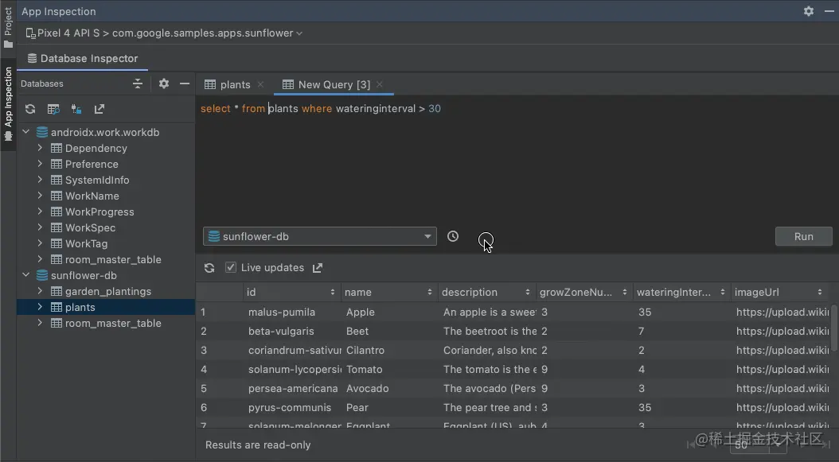Click the Avocado description cell
Viewport: 839px width, 462px height.
point(489,388)
